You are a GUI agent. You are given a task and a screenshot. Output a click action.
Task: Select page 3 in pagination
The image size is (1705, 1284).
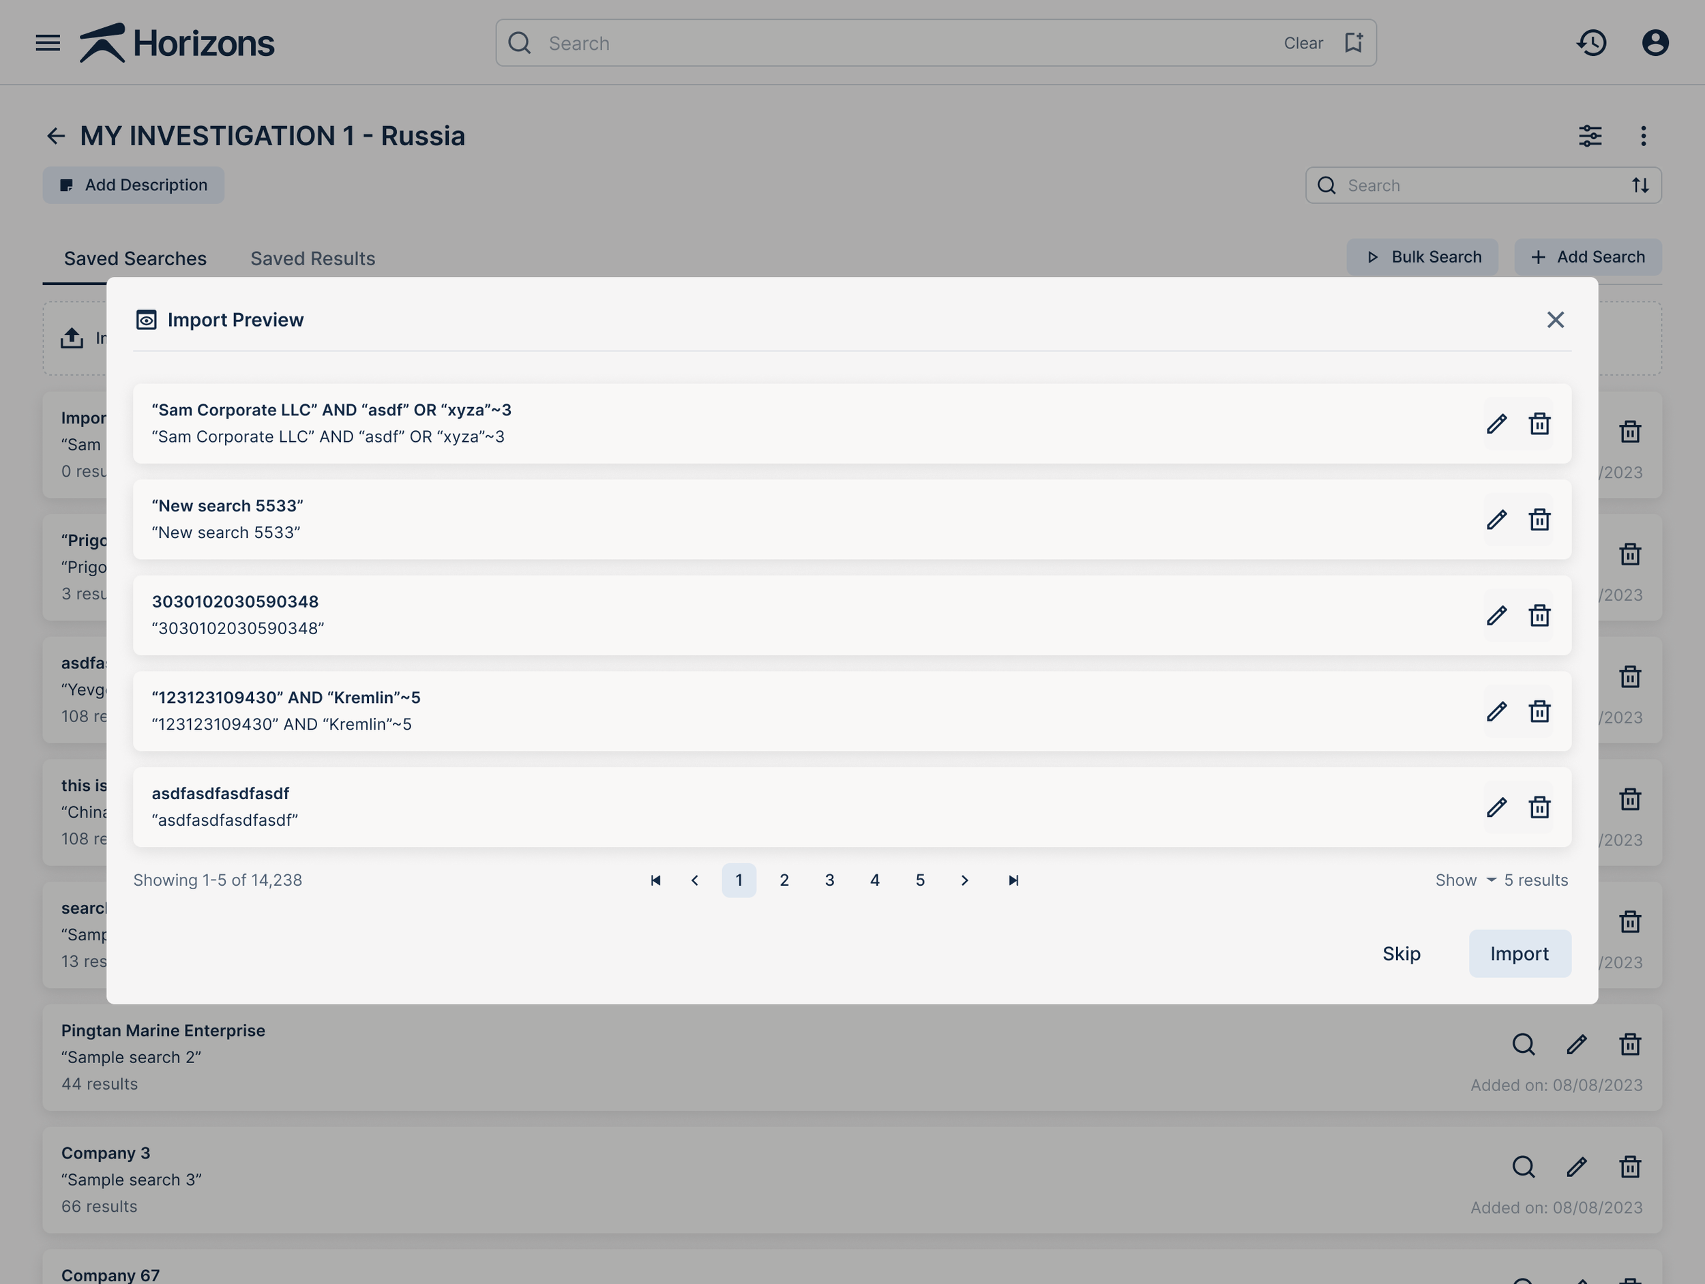tap(829, 880)
